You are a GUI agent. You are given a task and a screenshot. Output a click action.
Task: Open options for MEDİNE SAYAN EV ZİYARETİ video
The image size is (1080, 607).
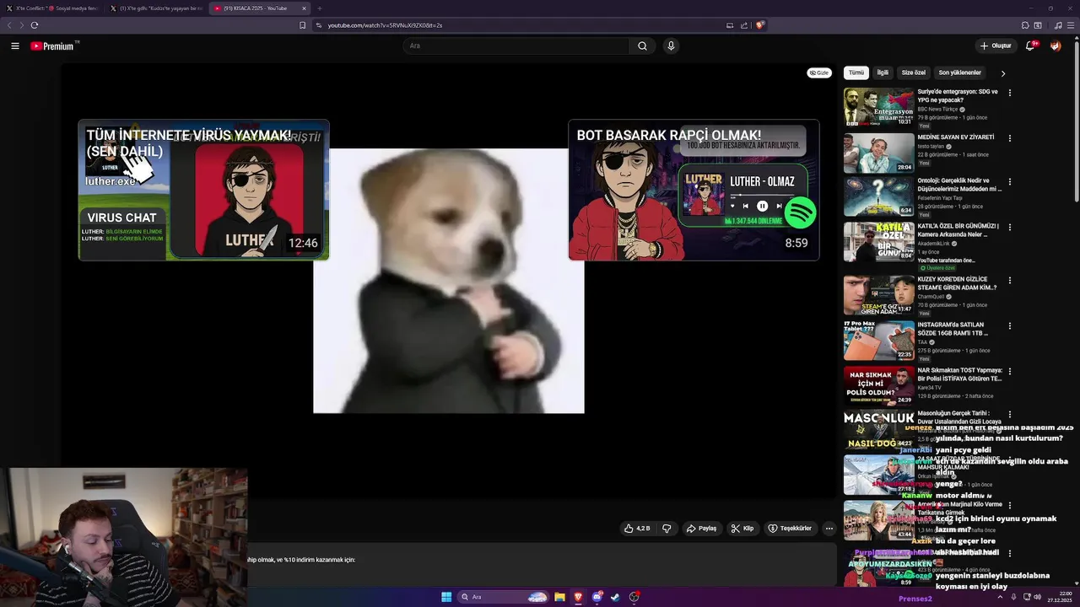[1009, 138]
